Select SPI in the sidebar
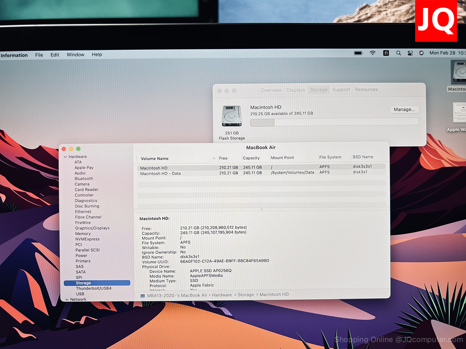This screenshot has width=466, height=349. 79,277
